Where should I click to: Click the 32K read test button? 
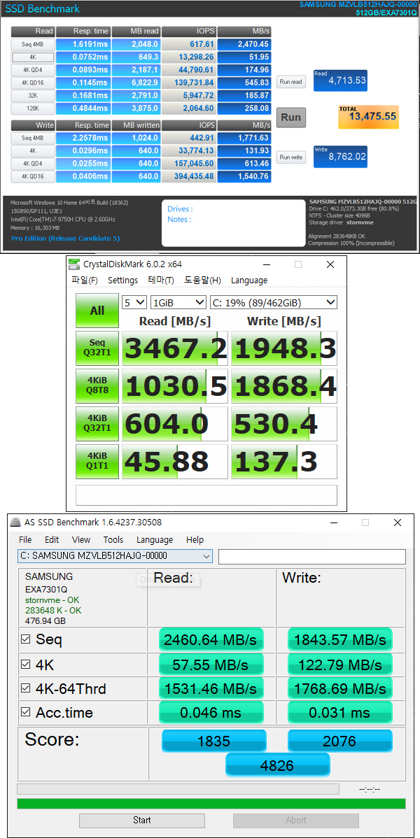tap(33, 96)
